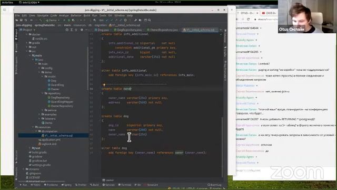Open the Tools menu

(103, 15)
